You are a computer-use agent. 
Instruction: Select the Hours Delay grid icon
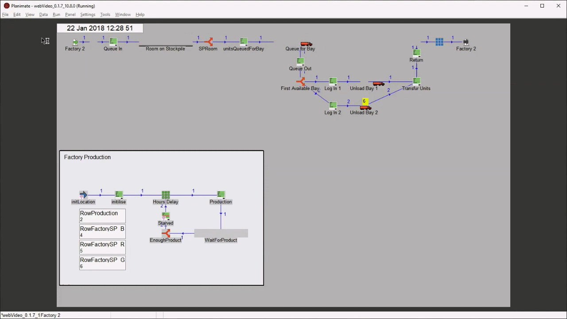(x=166, y=195)
